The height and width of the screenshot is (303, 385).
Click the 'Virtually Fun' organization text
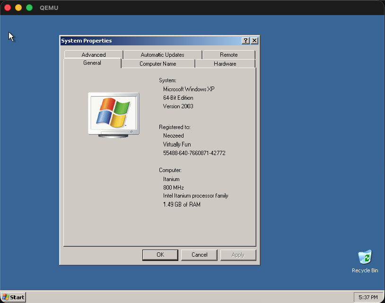click(177, 144)
